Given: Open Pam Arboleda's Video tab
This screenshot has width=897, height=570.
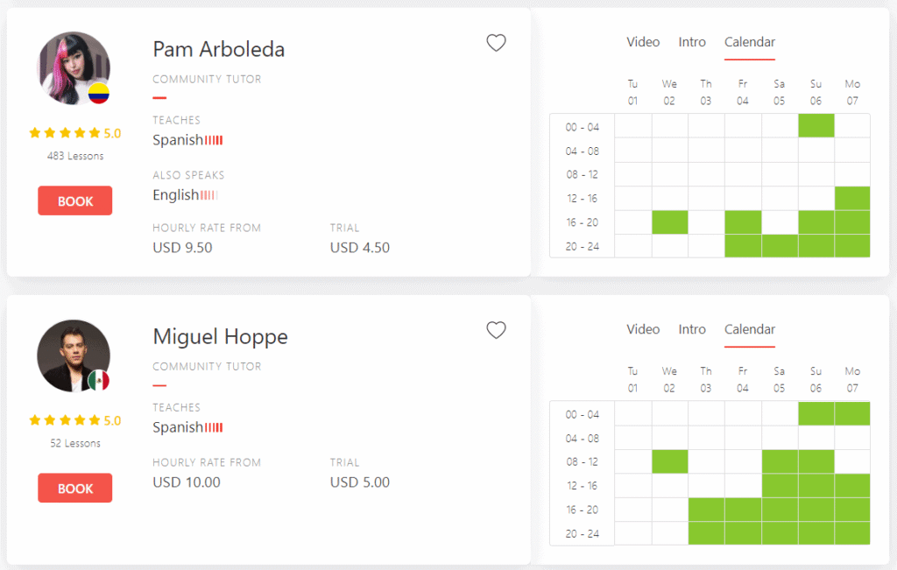Looking at the screenshot, I should click(643, 42).
